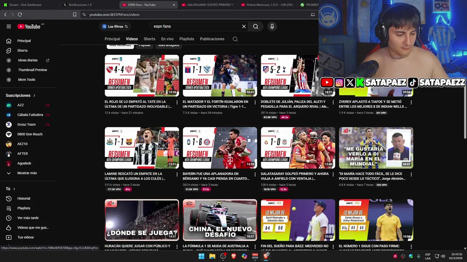Play CHINA, EL NUEVO DESAFÍO thumbnail
The width and height of the screenshot is (467, 262).
(220, 220)
